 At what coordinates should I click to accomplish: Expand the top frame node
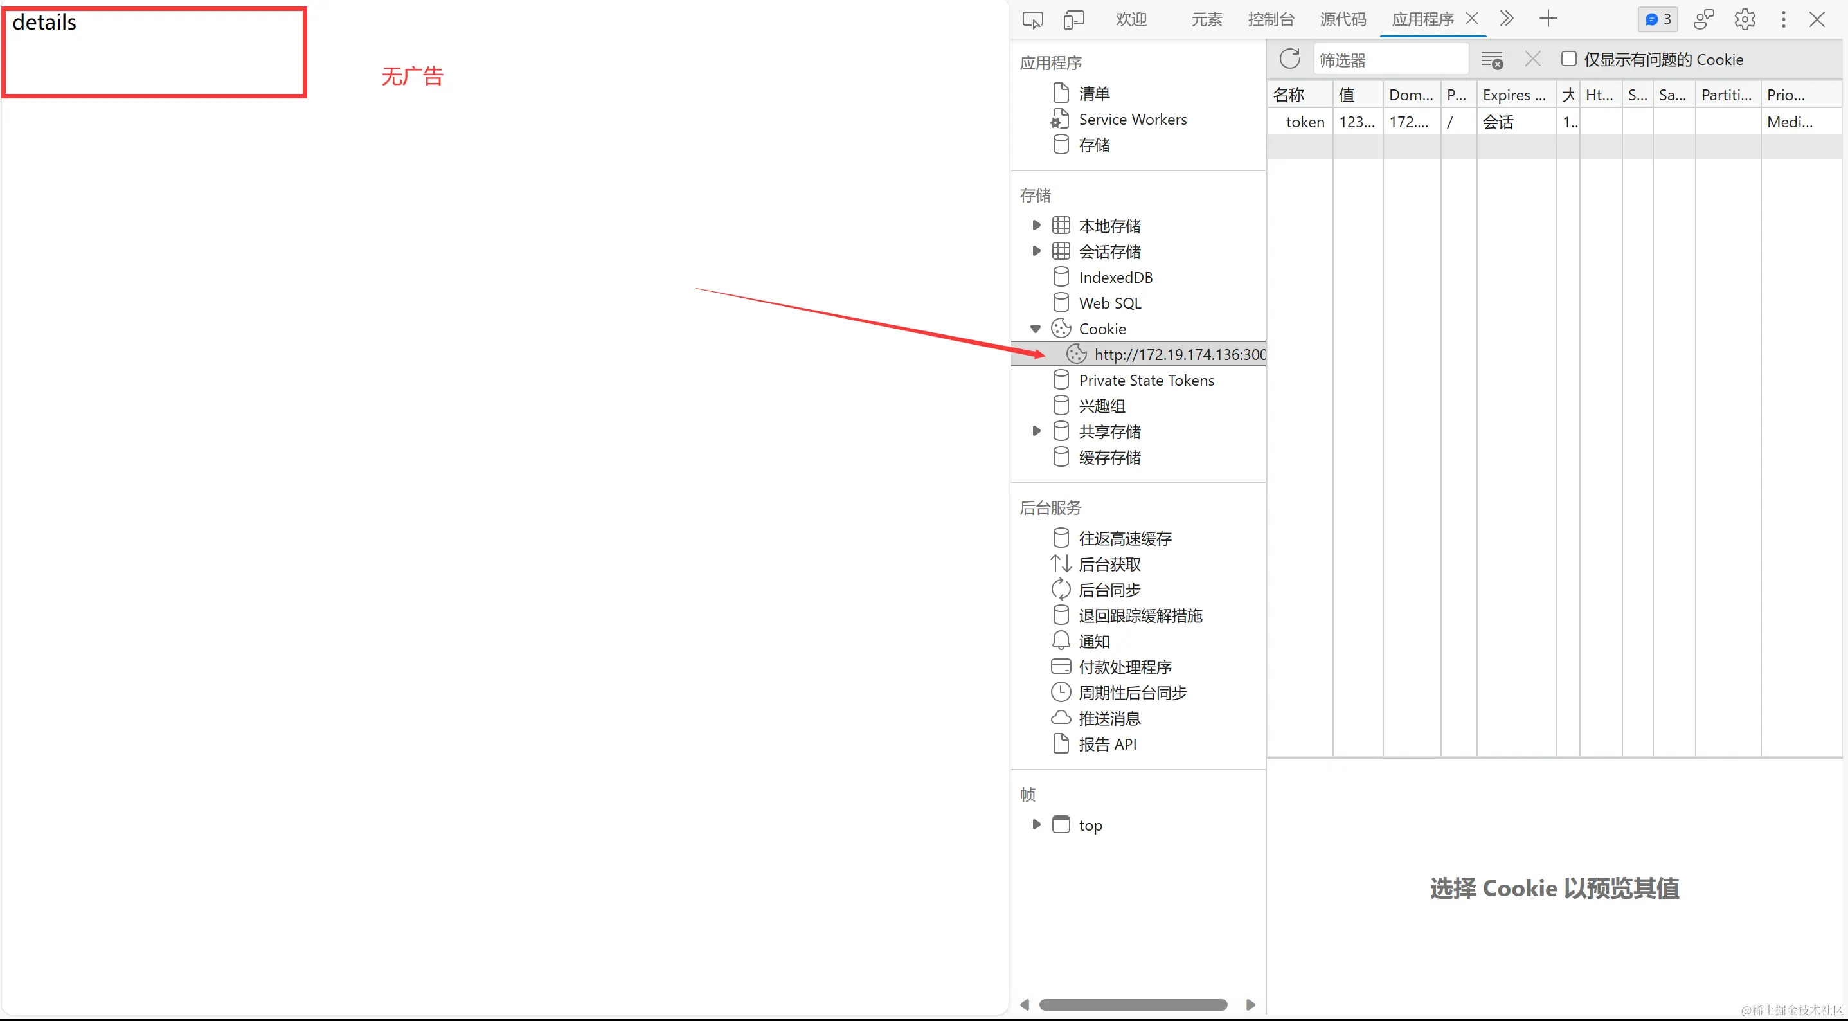pos(1036,824)
